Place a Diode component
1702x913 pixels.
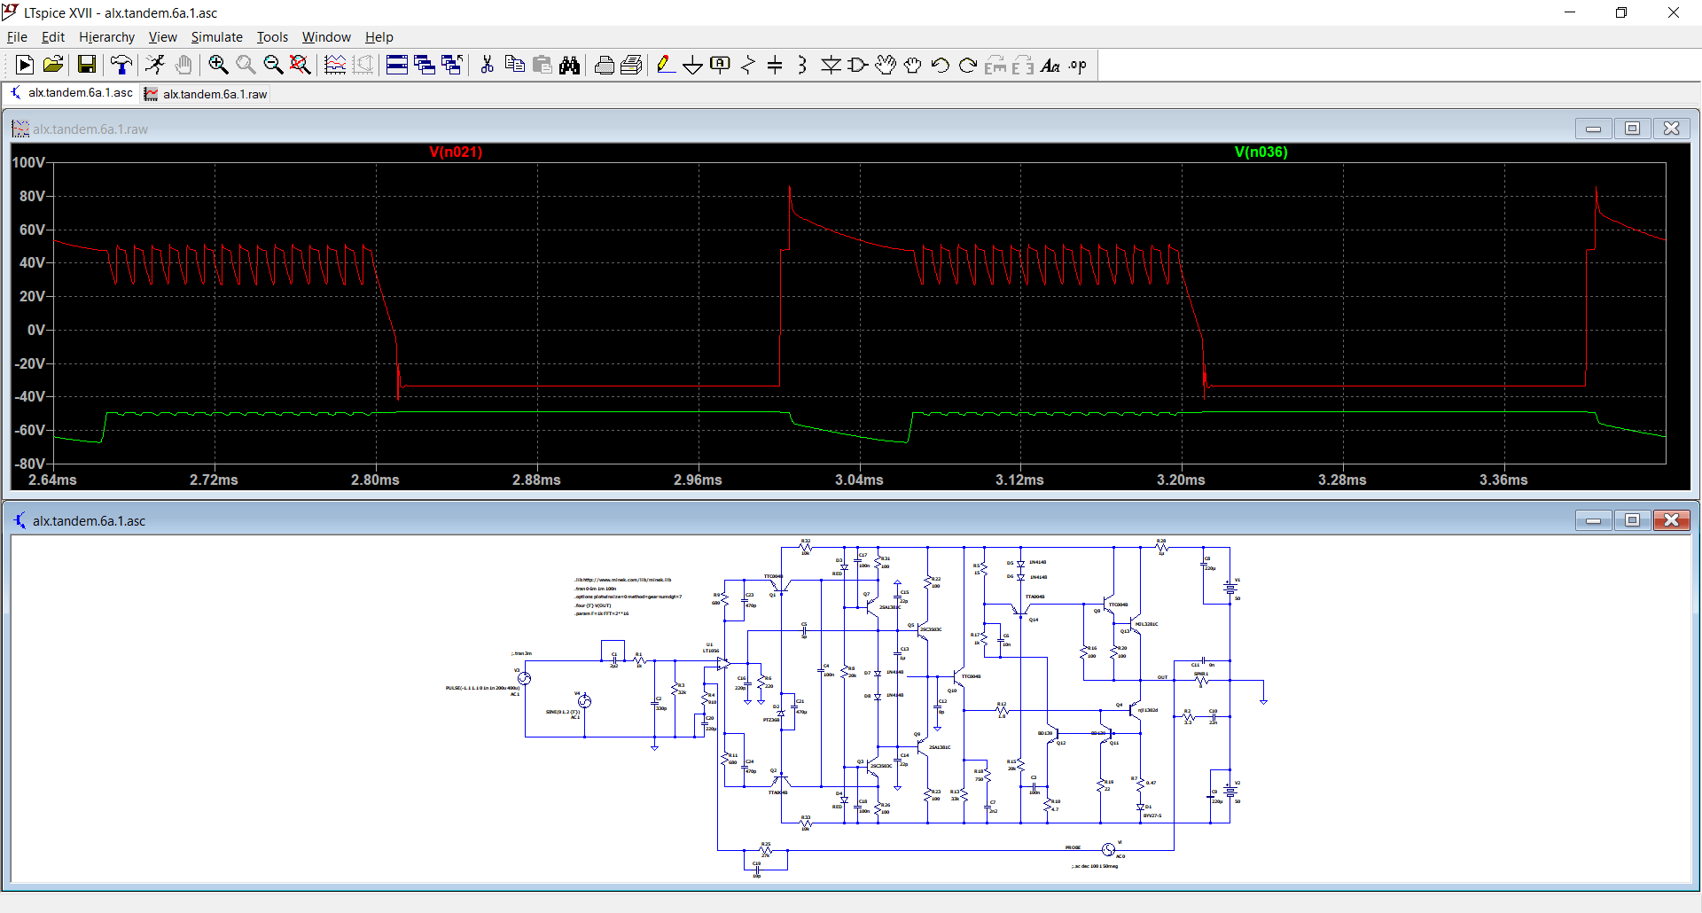[831, 65]
